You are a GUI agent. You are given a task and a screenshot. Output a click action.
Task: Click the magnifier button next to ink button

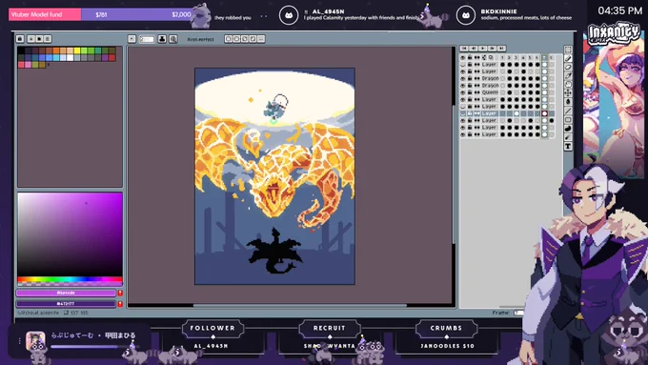tap(173, 39)
